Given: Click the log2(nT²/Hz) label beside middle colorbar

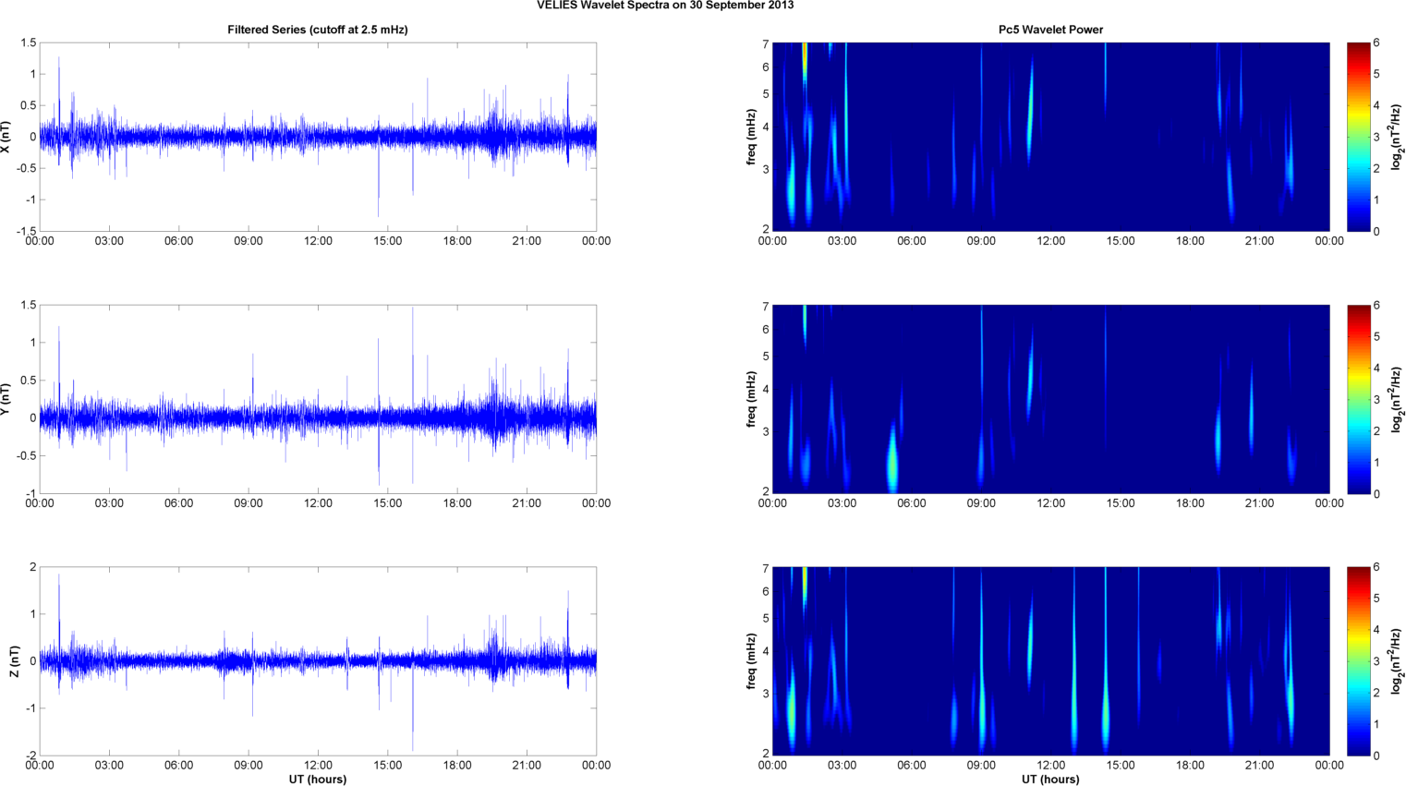Looking at the screenshot, I should tap(1397, 399).
